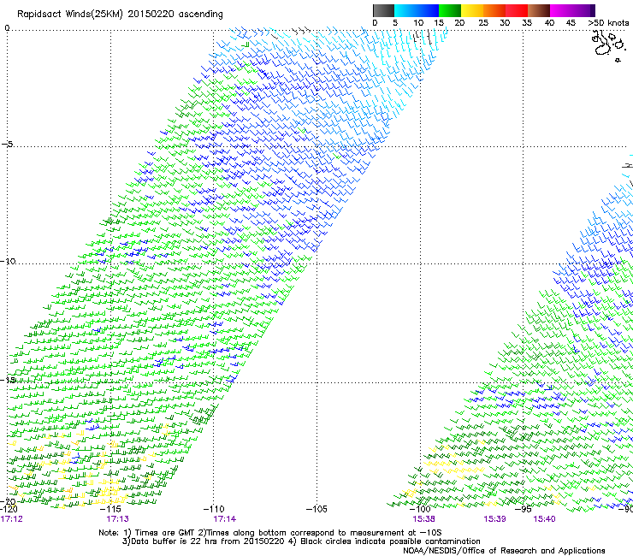Click the '-110' longitude label
Screen dimensions: 633x556
214,509
